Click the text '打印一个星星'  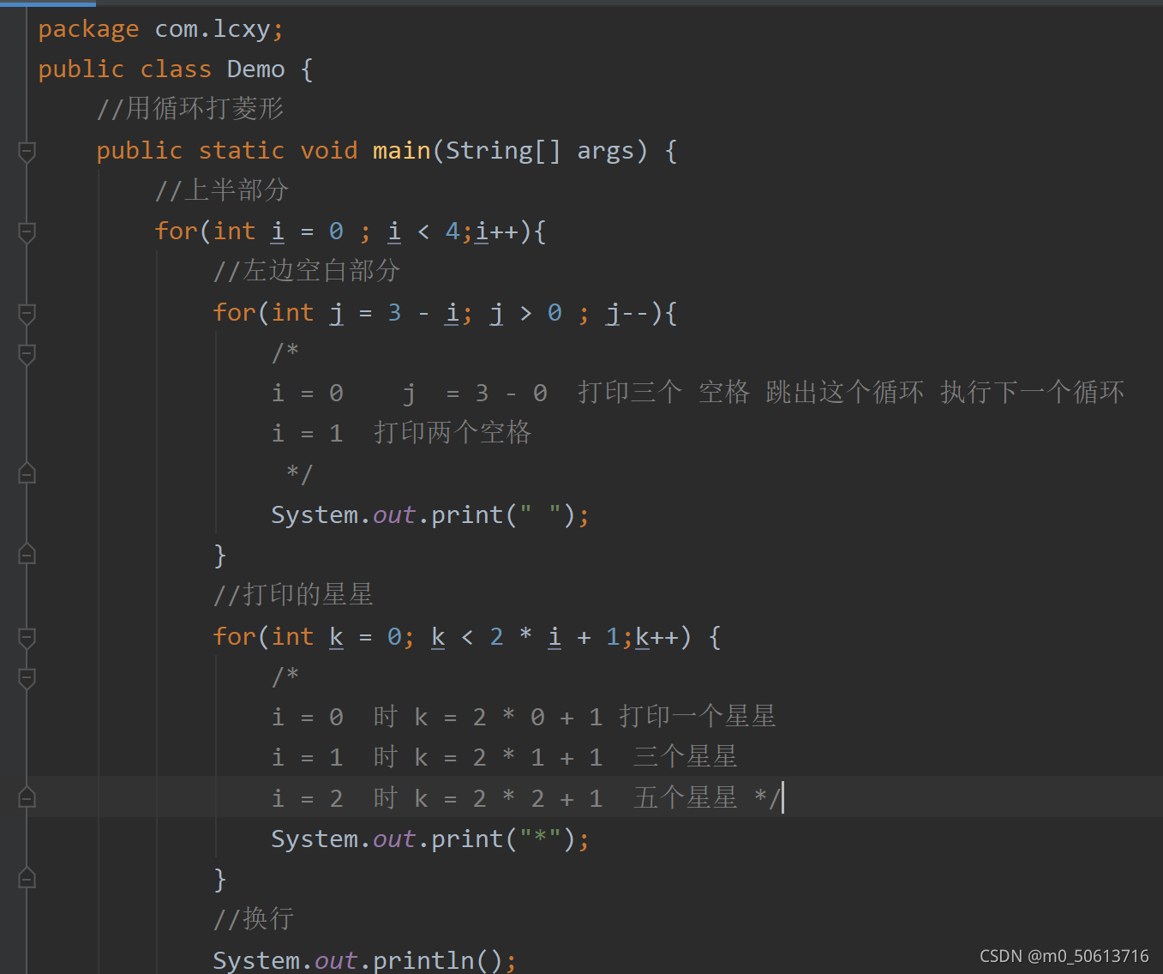point(698,717)
